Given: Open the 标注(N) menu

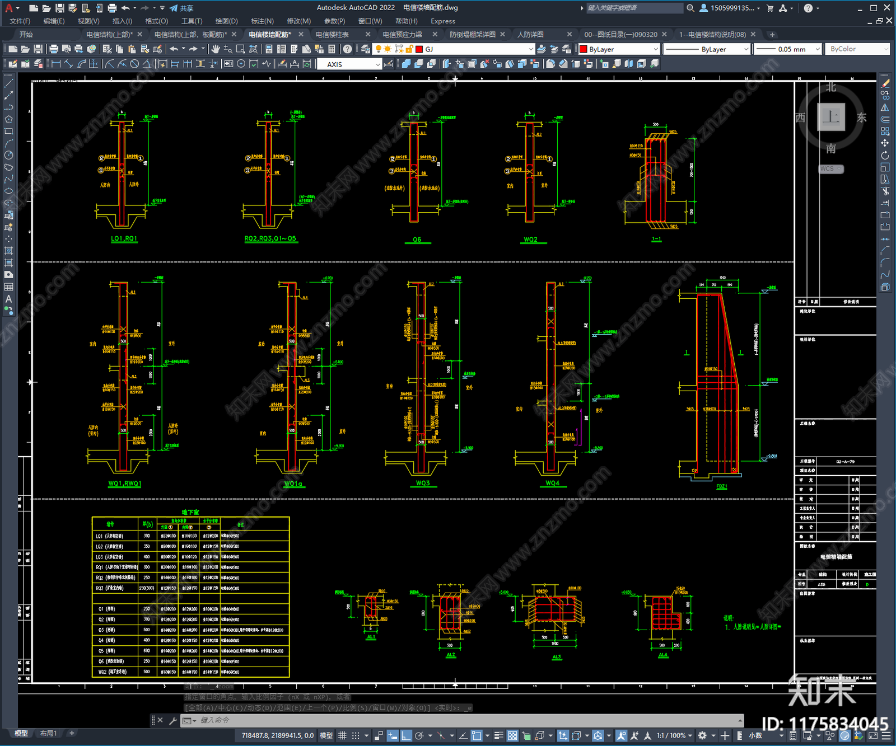Looking at the screenshot, I should tap(262, 21).
